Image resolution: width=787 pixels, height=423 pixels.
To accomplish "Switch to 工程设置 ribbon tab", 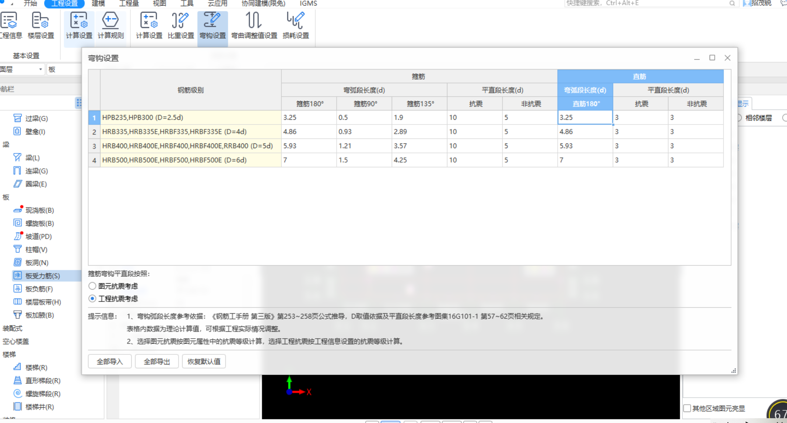I will 64,3.
